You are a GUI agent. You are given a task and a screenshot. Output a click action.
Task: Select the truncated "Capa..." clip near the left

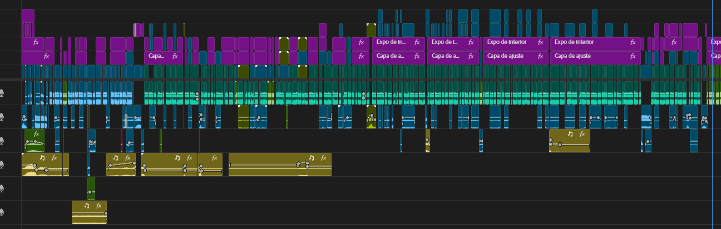click(159, 57)
